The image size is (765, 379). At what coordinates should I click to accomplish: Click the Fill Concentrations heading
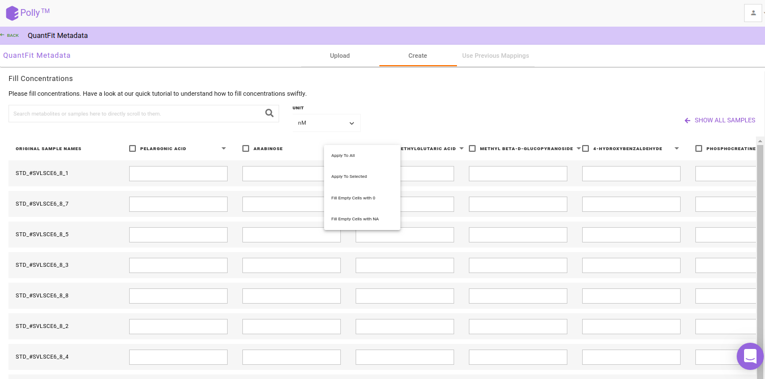point(41,79)
